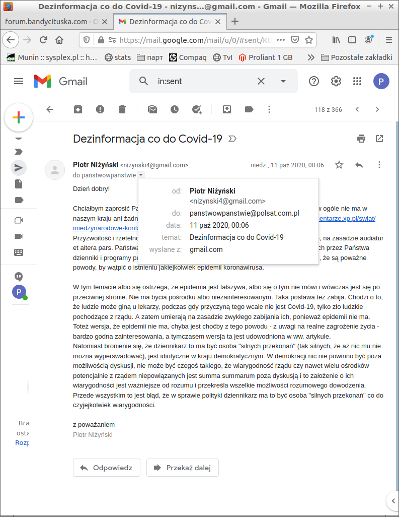Bookmark this page with the star
This screenshot has height=517, width=399.
pyautogui.click(x=309, y=40)
